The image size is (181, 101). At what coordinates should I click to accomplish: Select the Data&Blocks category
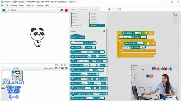coord(77,26)
